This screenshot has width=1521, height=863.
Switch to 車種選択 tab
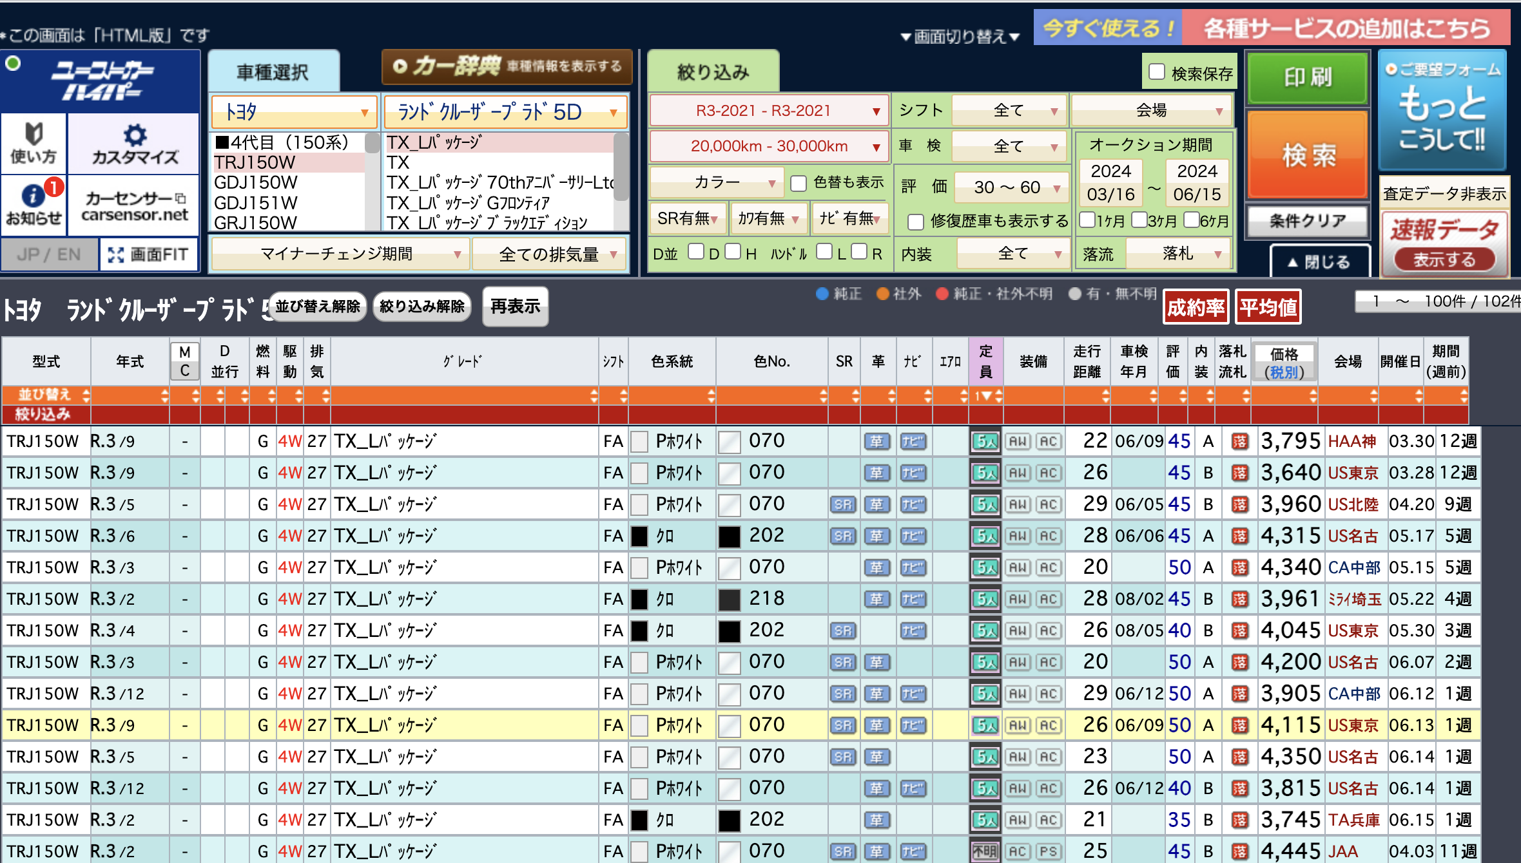tap(273, 71)
